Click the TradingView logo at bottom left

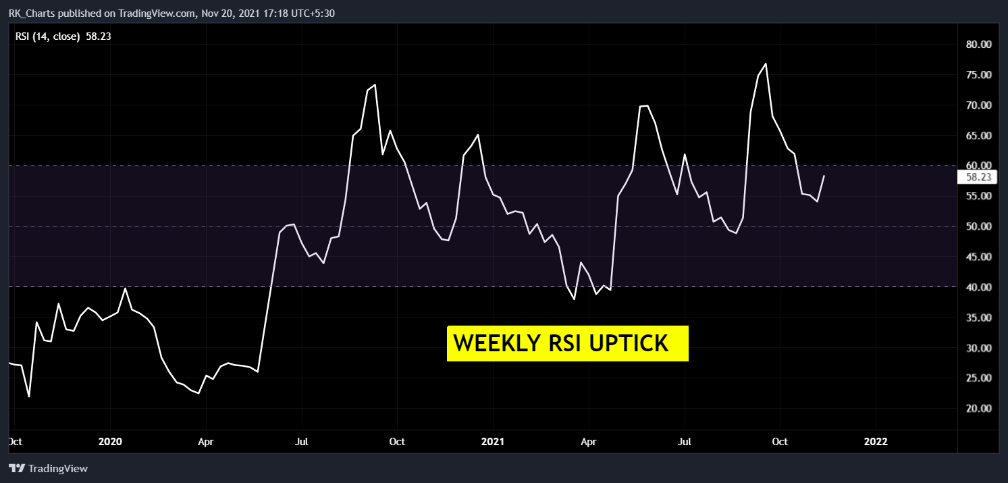48,468
